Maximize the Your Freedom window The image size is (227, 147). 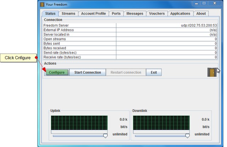[204, 3]
